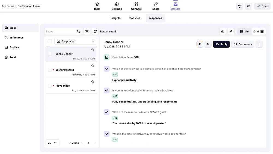Click the Done button
This screenshot has height=154, width=273.
[x=262, y=6]
